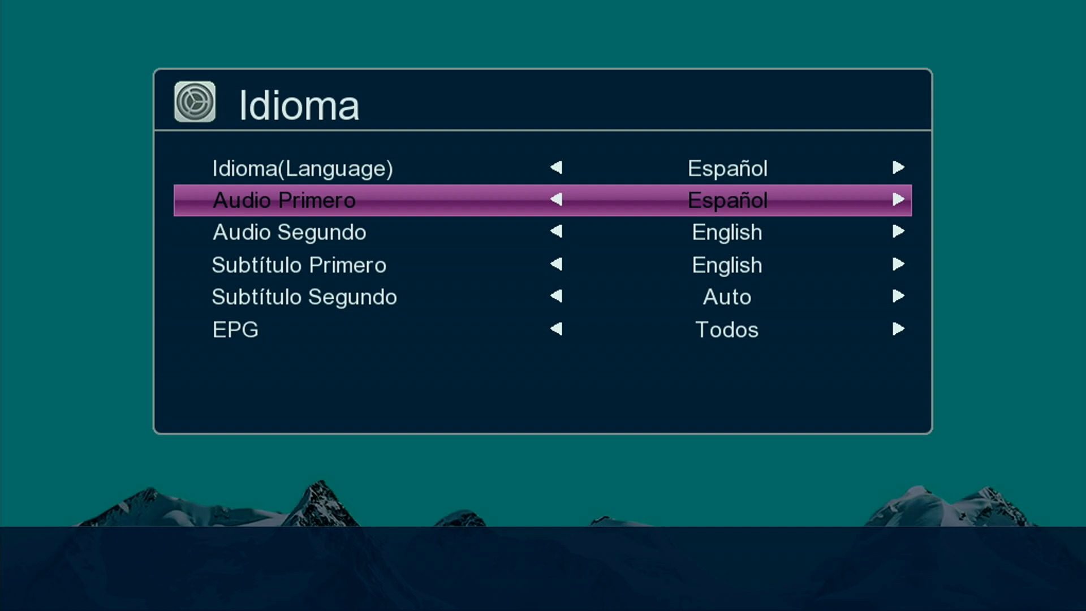This screenshot has width=1086, height=611.
Task: Click right arrow on EPG row
Action: (x=898, y=329)
